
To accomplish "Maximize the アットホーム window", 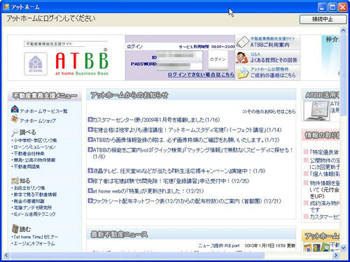I will (x=332, y=7).
